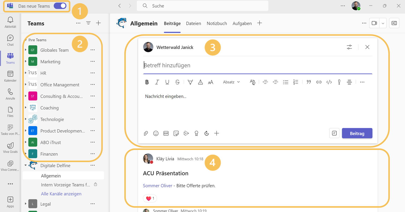Show more apps in sidebar

coord(10,184)
